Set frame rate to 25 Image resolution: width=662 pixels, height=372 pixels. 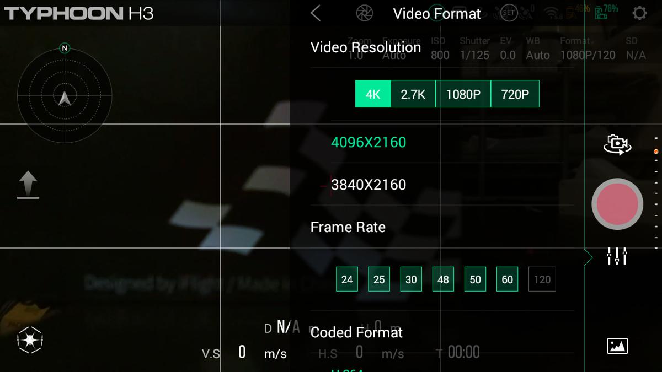[x=379, y=279]
